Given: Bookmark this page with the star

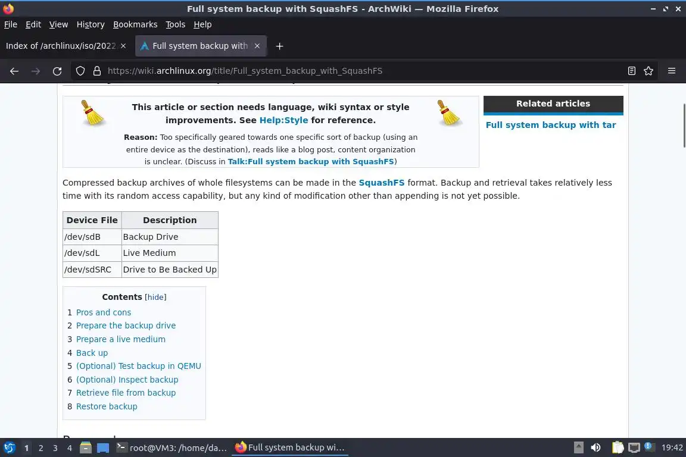Looking at the screenshot, I should [x=648, y=71].
